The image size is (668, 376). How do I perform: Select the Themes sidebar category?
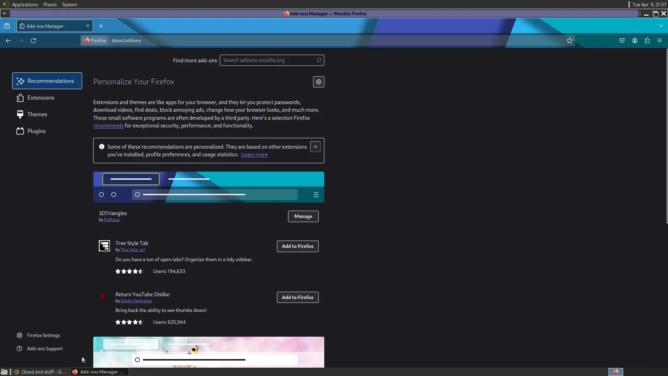37,115
